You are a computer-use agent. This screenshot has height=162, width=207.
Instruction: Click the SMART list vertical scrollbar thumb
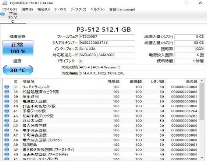pyautogui.click(x=202, y=102)
